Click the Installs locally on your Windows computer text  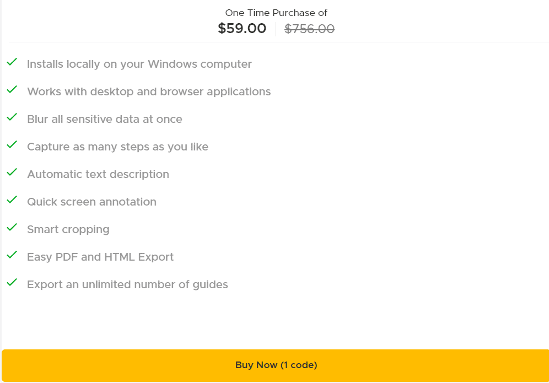pyautogui.click(x=139, y=64)
